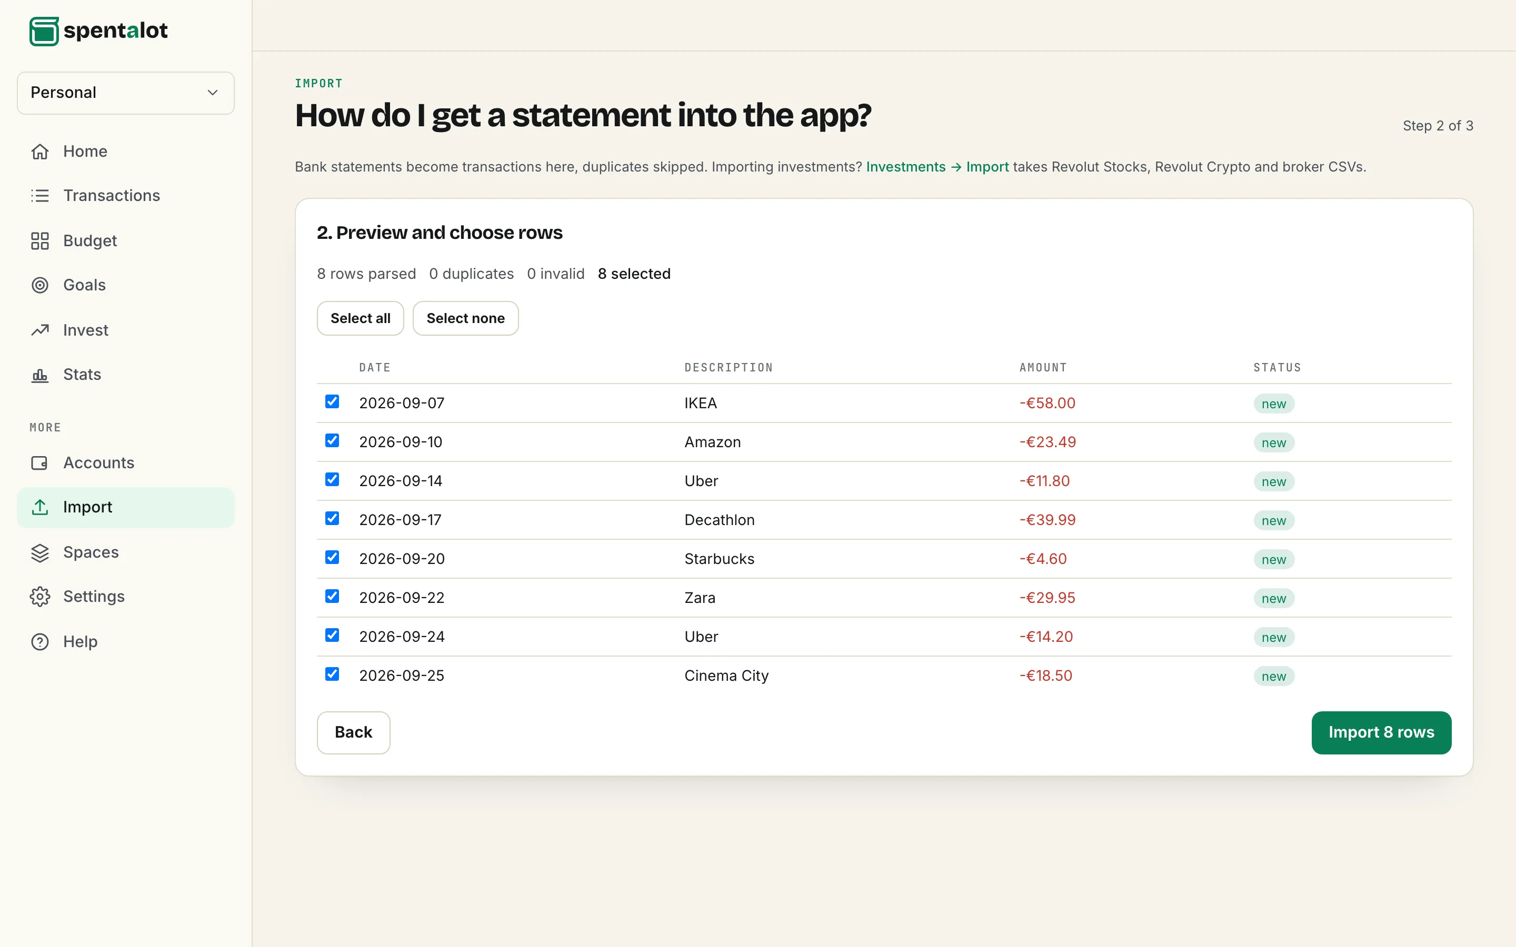This screenshot has height=947, width=1516.
Task: Click the '8 selected' counter text
Action: point(634,274)
